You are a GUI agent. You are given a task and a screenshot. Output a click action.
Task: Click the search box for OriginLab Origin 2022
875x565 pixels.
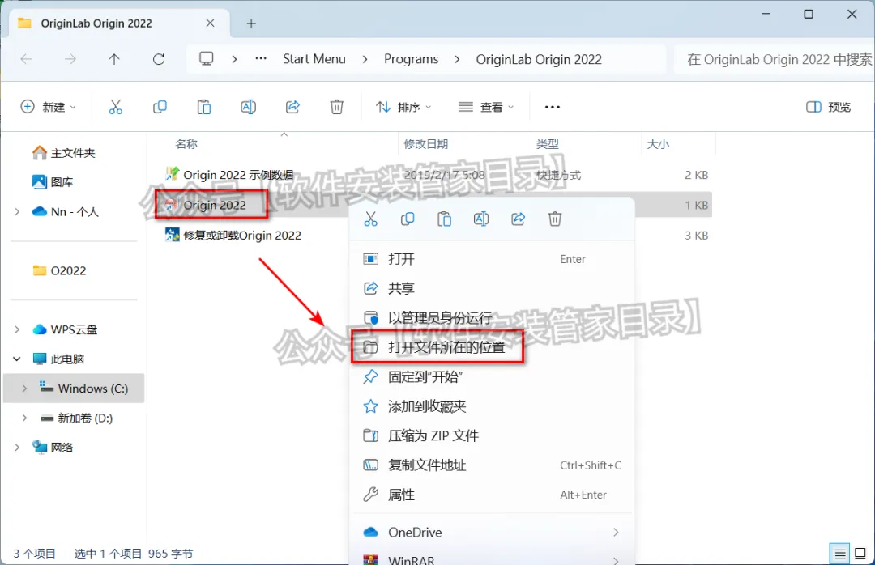(x=775, y=59)
